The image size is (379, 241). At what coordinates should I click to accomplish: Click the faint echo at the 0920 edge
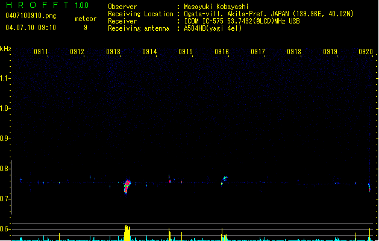click(x=369, y=187)
